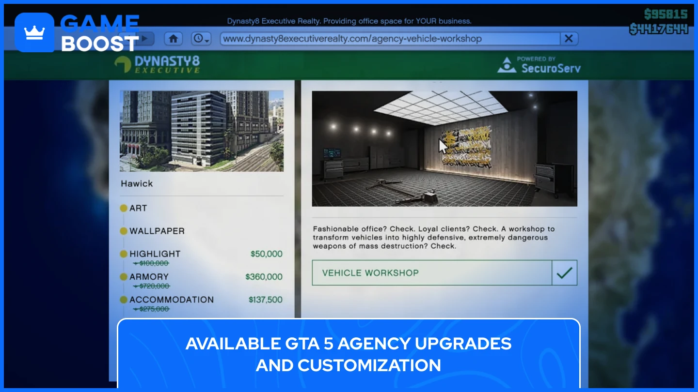Click the VEHICLE WORKSHOP selection bar
698x392 pixels.
(x=431, y=272)
